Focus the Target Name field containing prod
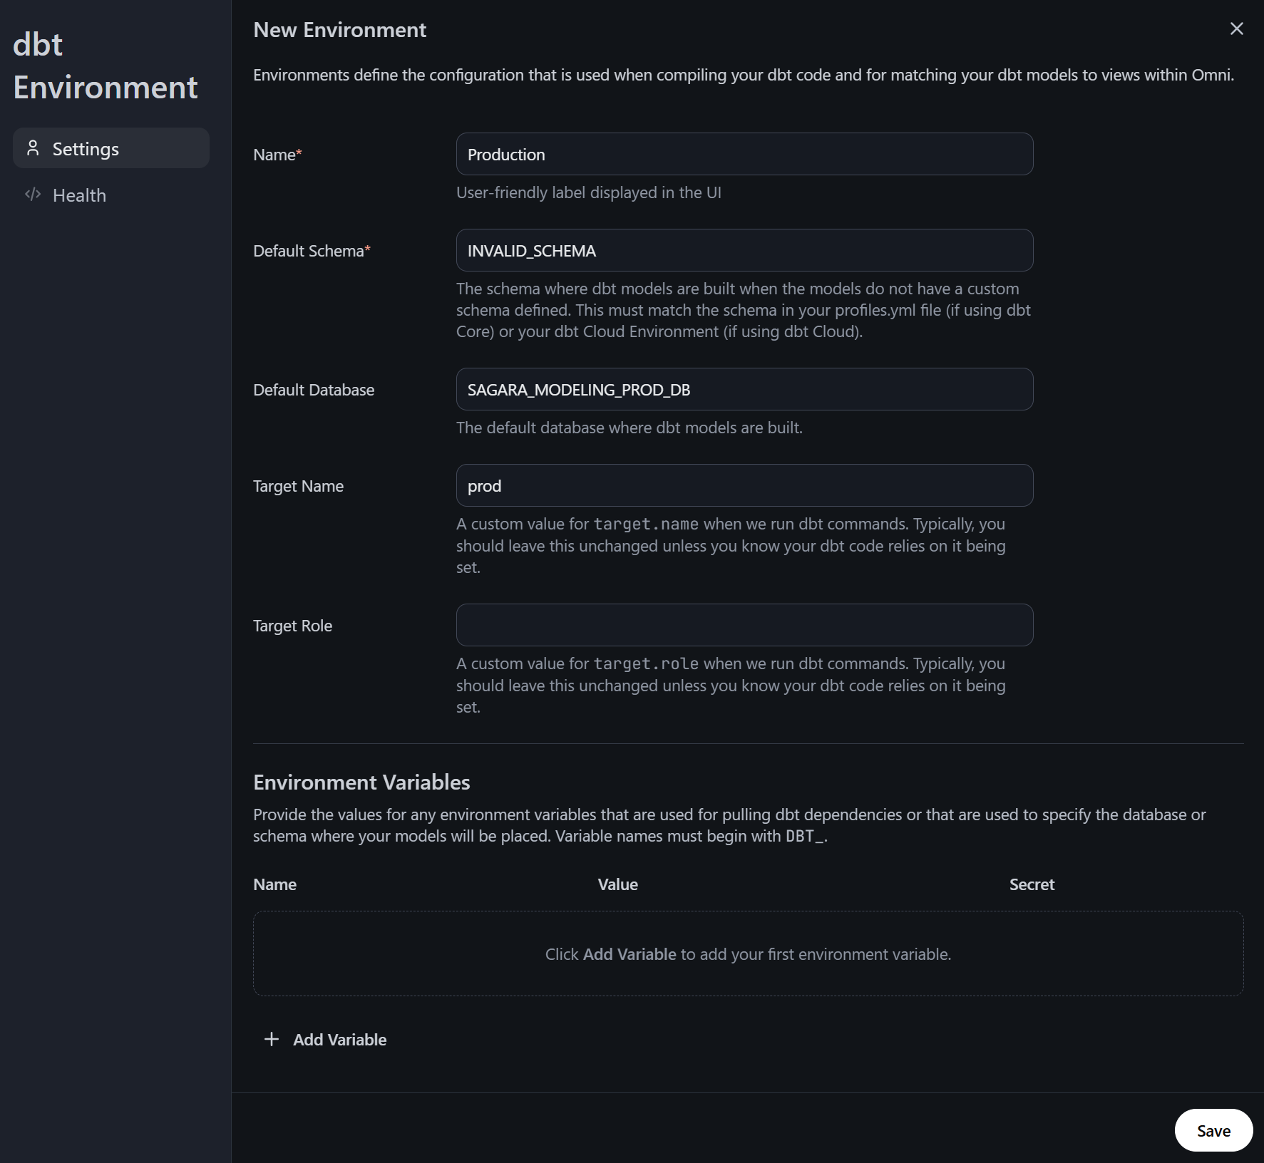This screenshot has width=1264, height=1163. (x=744, y=485)
